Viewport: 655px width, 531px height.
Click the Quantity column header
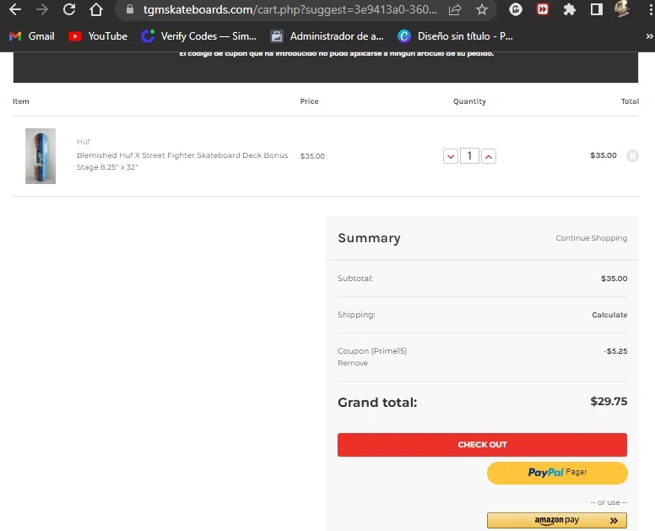pyautogui.click(x=469, y=101)
